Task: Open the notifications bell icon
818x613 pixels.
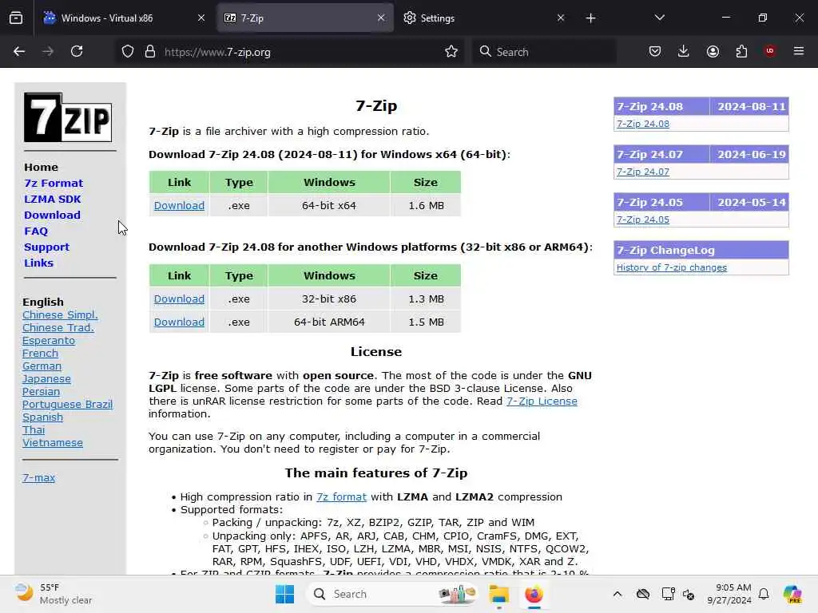Action: tap(764, 594)
